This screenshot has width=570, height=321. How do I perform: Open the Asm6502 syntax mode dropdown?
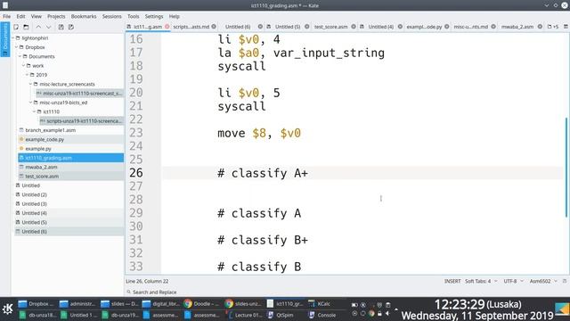pos(543,281)
